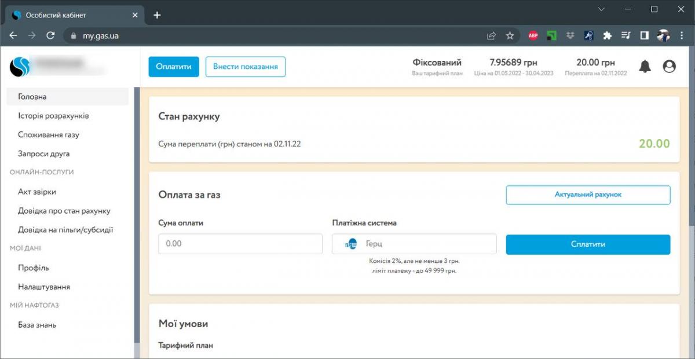The height and width of the screenshot is (359, 695).
Task: Reload the page using the refresh icon
Action: [50, 35]
